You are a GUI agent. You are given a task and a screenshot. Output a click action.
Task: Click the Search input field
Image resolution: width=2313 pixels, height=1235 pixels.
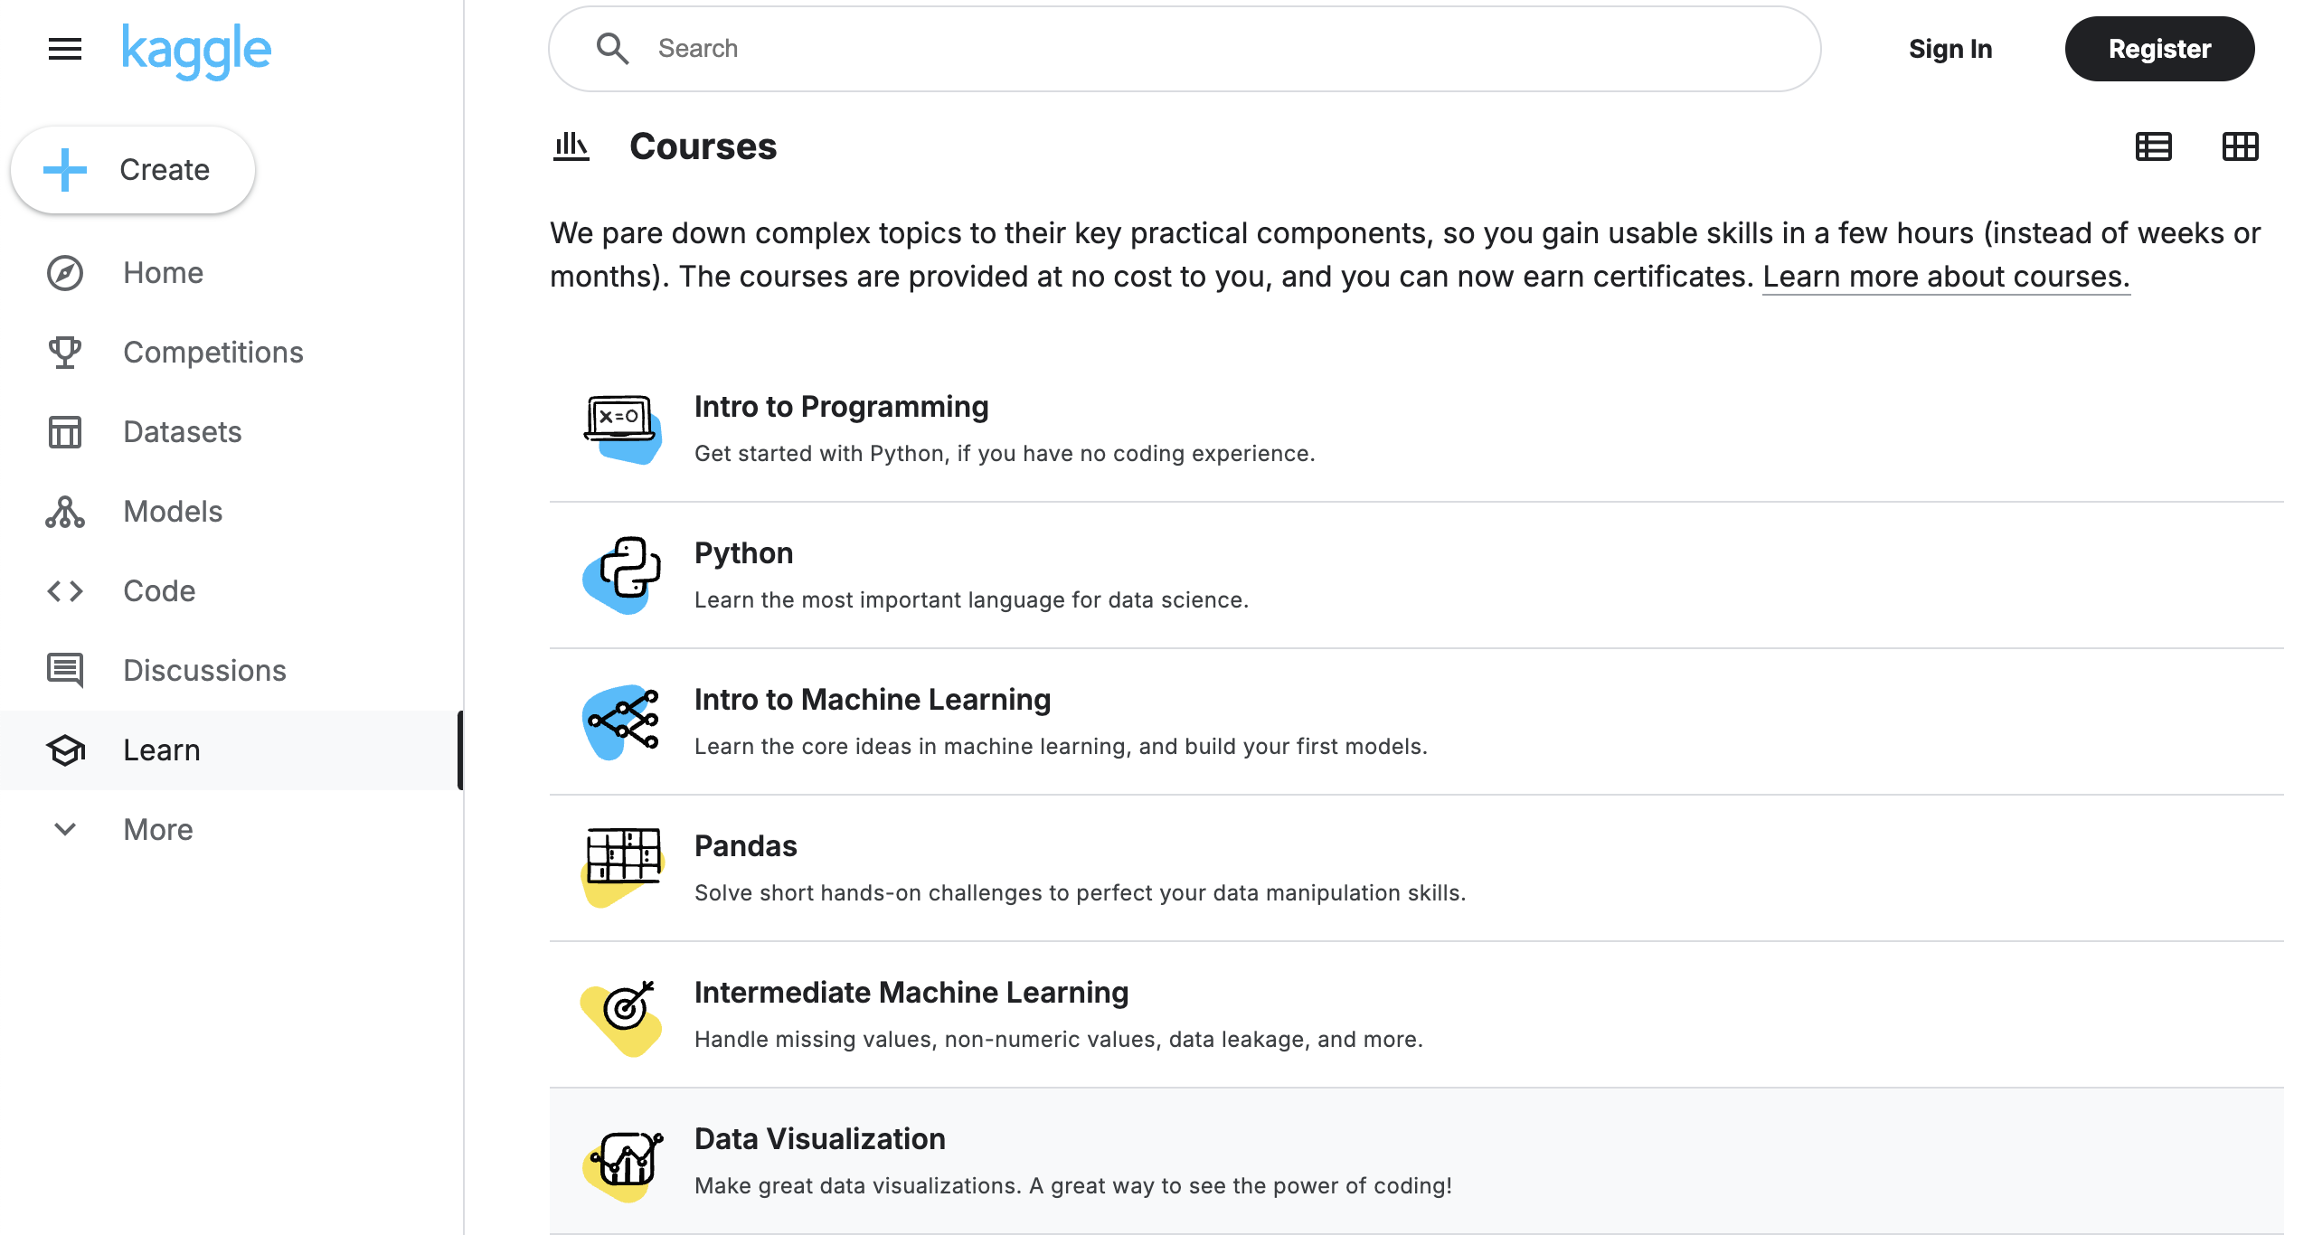pyautogui.click(x=1185, y=49)
